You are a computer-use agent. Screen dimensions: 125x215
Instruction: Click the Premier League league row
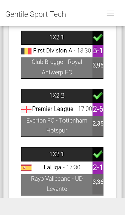coord(57,110)
